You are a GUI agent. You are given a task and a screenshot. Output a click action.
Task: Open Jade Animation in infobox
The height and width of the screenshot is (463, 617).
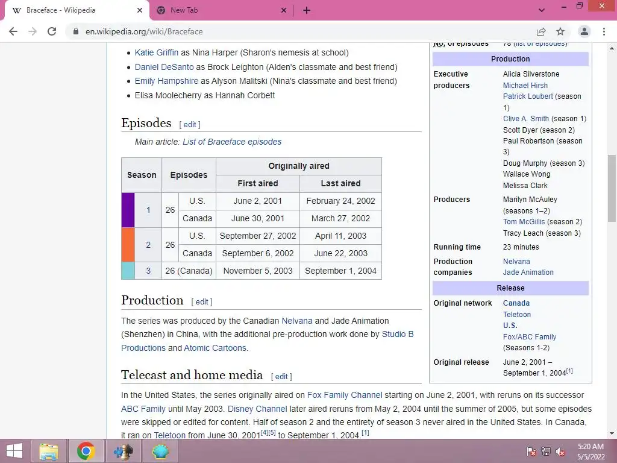click(x=528, y=272)
